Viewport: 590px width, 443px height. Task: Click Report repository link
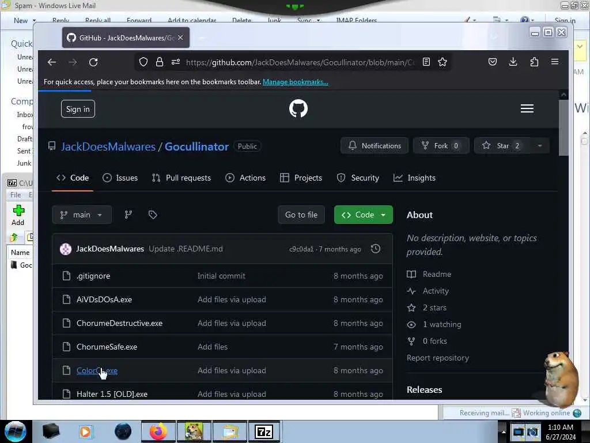tap(438, 358)
